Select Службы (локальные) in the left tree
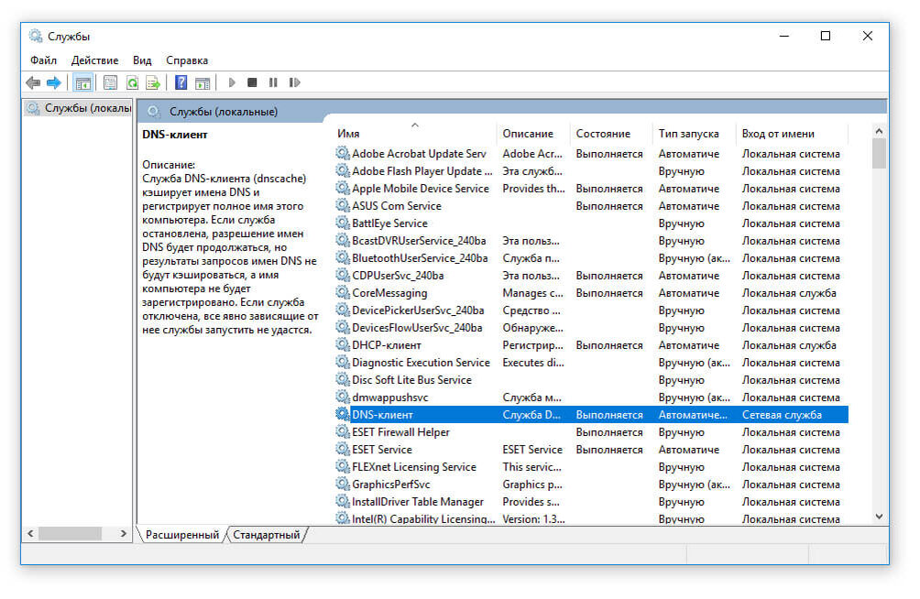This screenshot has height=599, width=920. 79,108
